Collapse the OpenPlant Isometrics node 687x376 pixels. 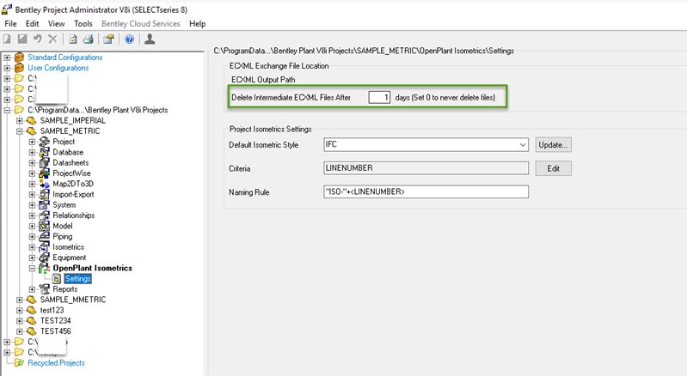(x=32, y=268)
